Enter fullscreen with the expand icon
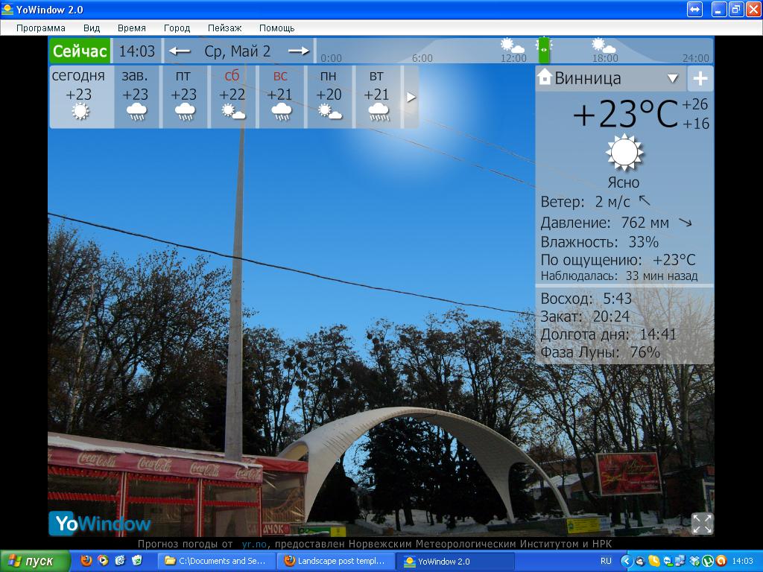Screen dimensions: 763x572 click(x=701, y=523)
